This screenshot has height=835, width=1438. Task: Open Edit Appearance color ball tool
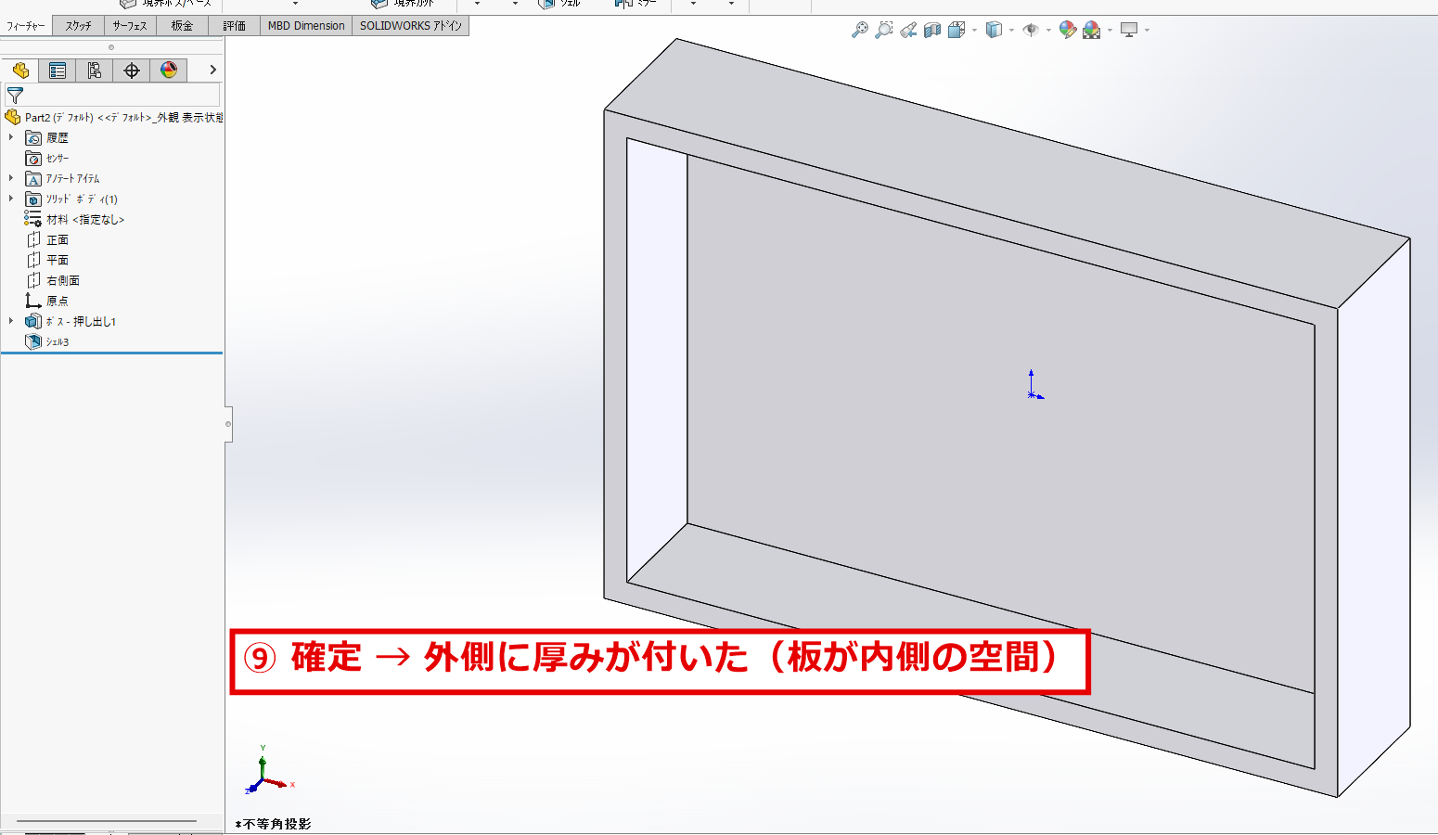tap(1068, 30)
